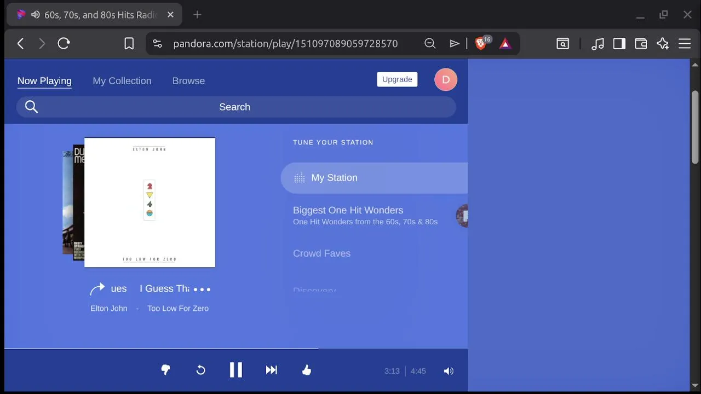
Task: Click the zoom magnifier in address bar
Action: tap(430, 44)
